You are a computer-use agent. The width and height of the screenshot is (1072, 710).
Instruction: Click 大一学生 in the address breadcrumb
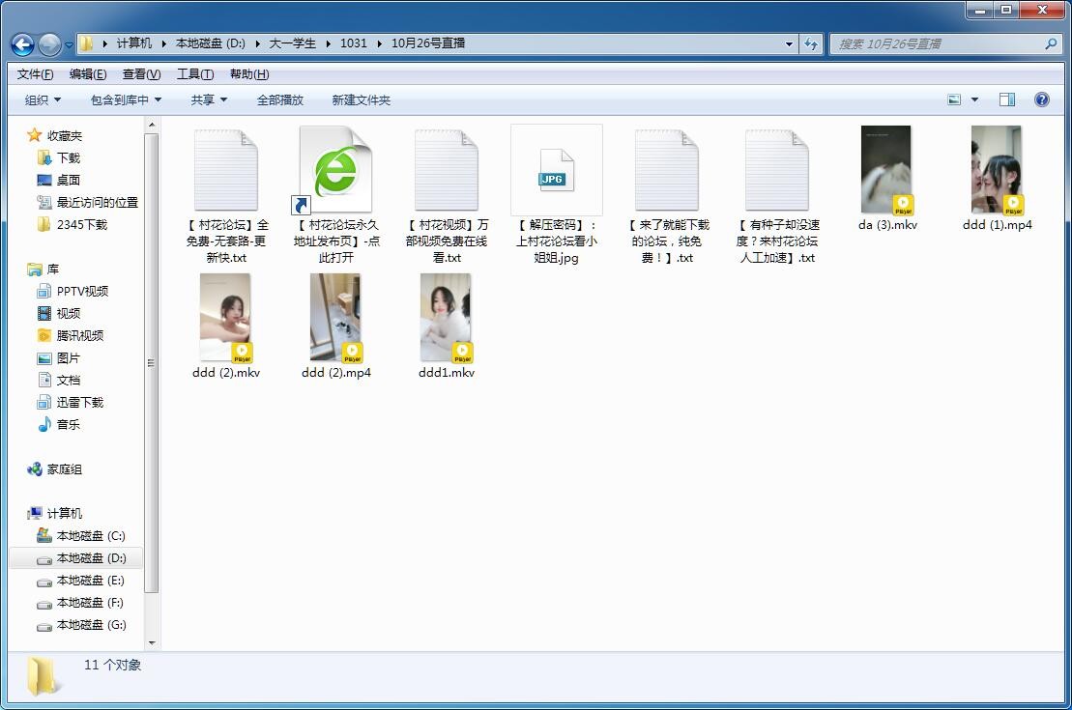pyautogui.click(x=292, y=43)
